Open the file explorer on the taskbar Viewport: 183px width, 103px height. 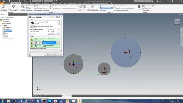(8, 101)
